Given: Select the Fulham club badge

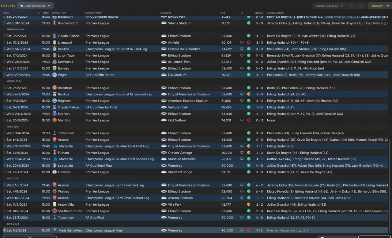Looking at the screenshot, I should 55,153.
